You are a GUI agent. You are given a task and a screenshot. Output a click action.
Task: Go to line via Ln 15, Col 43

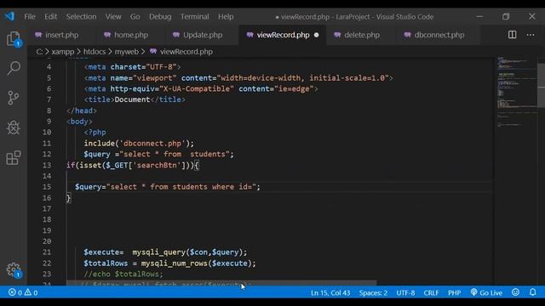point(330,292)
